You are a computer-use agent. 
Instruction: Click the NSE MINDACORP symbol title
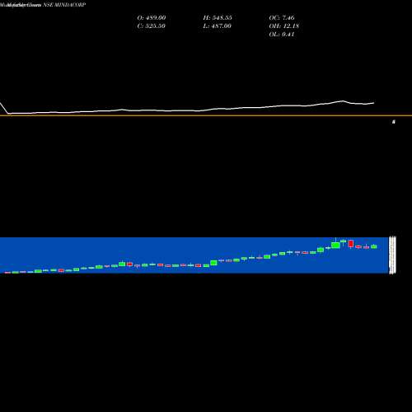(64, 5)
